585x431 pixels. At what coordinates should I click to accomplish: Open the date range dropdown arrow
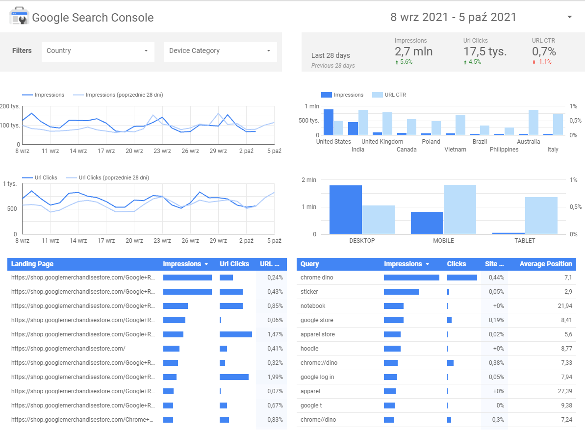pyautogui.click(x=569, y=17)
